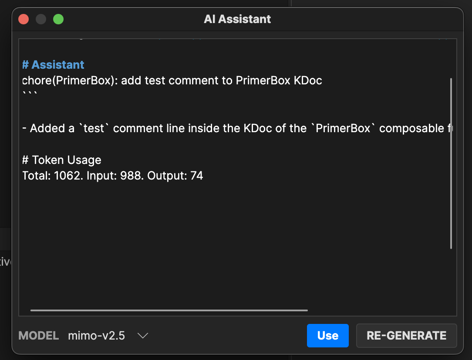Click the horizontal scrollbar of the output
The image size is (472, 360).
click(169, 310)
